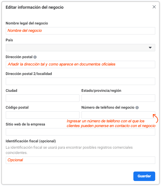Click the País label text
161x186 pixels.
9,40
